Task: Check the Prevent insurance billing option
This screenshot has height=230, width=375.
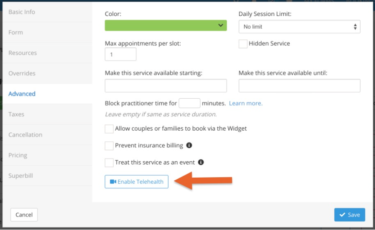Action: [x=108, y=145]
